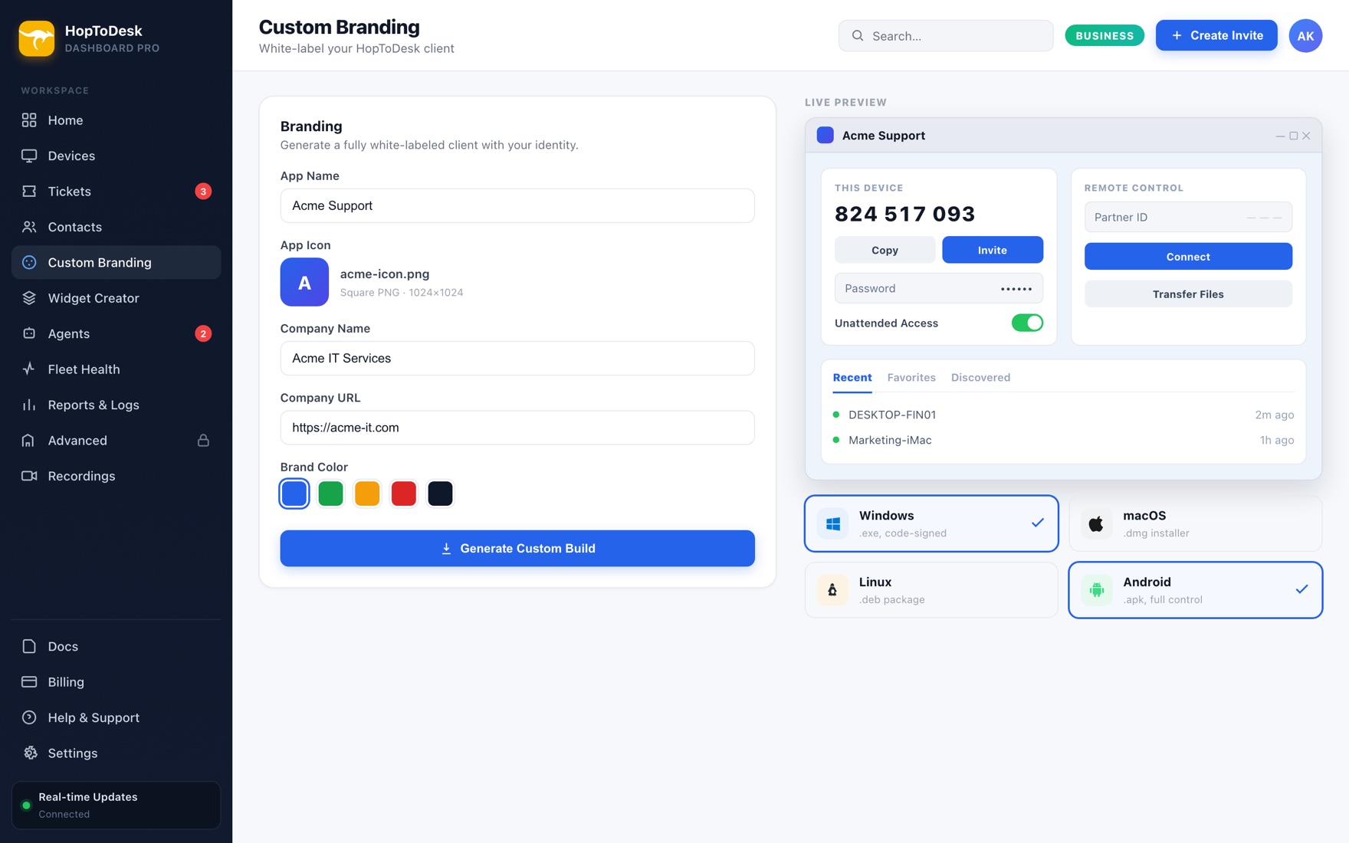Click the Android robot icon
Screen dimensions: 1349x843
pyautogui.click(x=1097, y=590)
